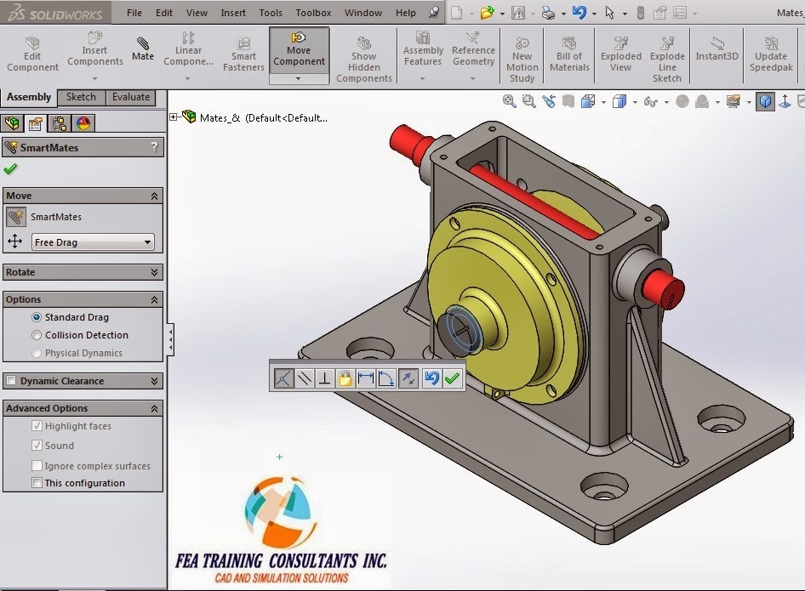Open the Edit menu
805x591 pixels.
pyautogui.click(x=163, y=13)
